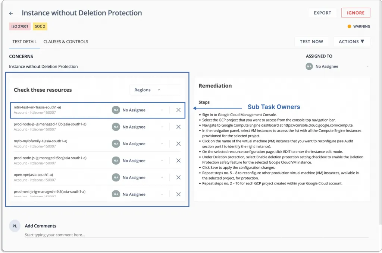The width and height of the screenshot is (382, 253).
Task: Switch to the Test Detail tab
Action: (24, 42)
